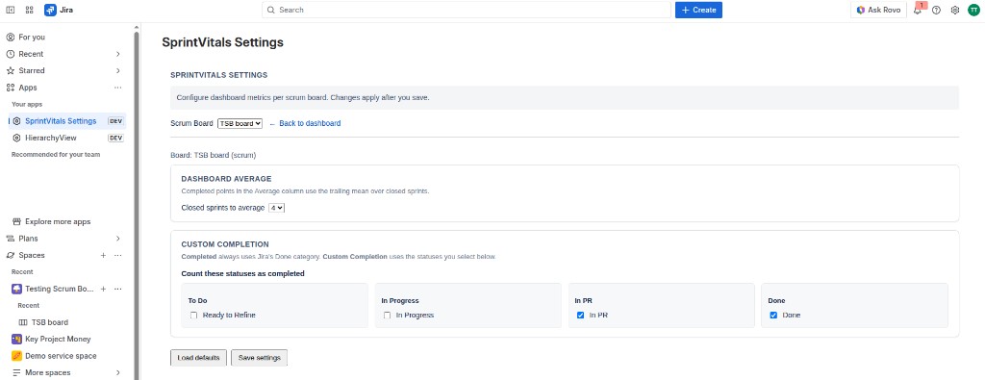Click Recommended for your team text
The image size is (985, 380).
[56, 155]
